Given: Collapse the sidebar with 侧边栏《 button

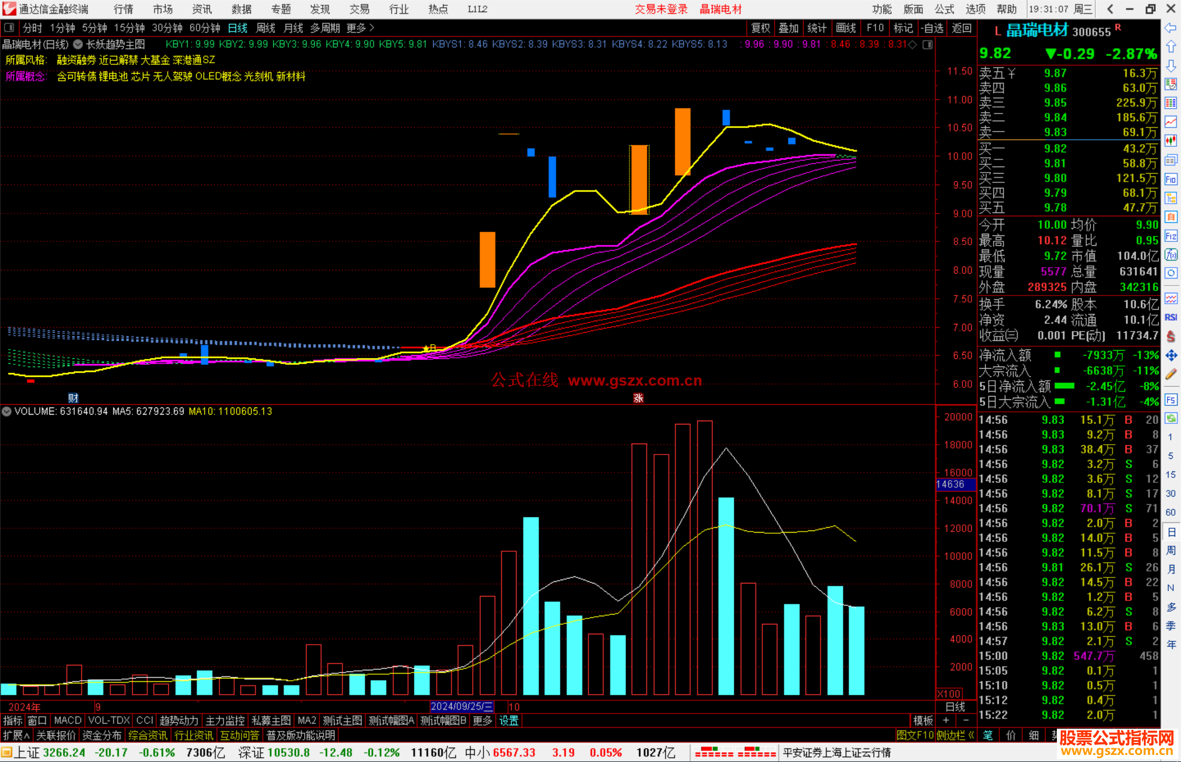Looking at the screenshot, I should pyautogui.click(x=956, y=736).
